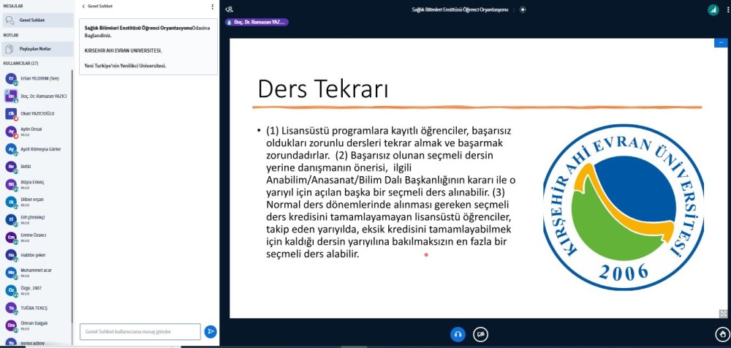Select user Ertan YILDIRIM (Sen)
This screenshot has width=731, height=348.
[37, 78]
